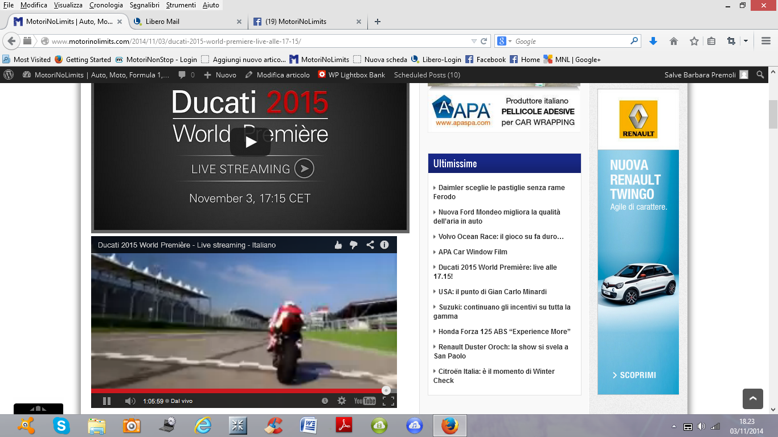Click the Modifica articolo admin link
The width and height of the screenshot is (778, 437).
282,75
